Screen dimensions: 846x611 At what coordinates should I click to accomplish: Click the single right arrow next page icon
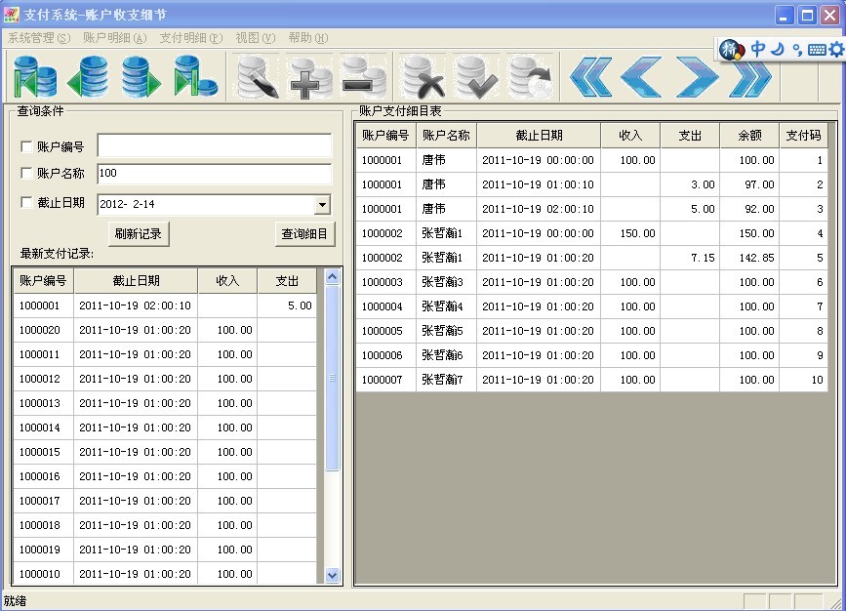pyautogui.click(x=696, y=76)
